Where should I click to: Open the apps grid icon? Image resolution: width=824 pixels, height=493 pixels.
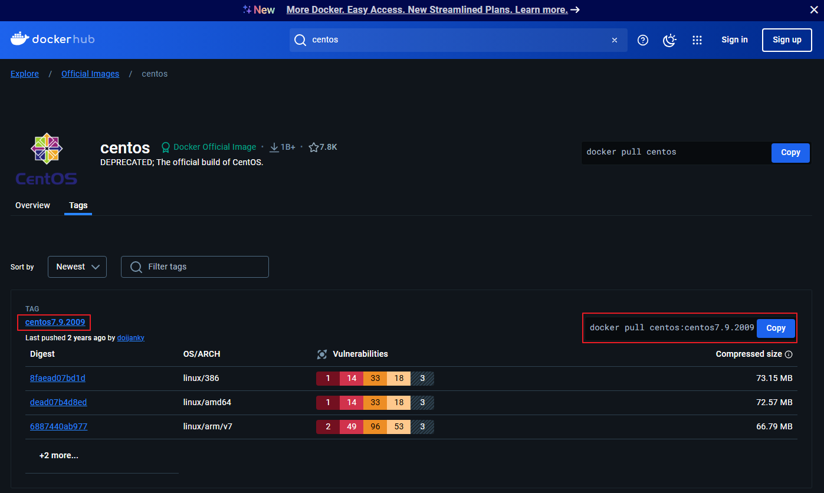click(697, 40)
